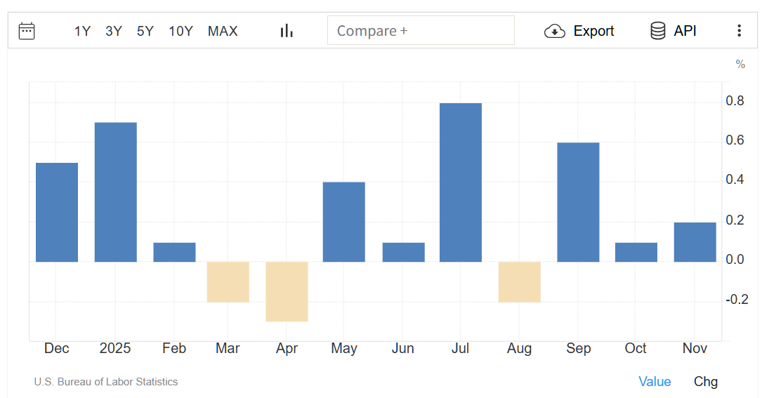Screen dimensions: 769x398
Task: Click the September bar in chart
Action: 578,202
